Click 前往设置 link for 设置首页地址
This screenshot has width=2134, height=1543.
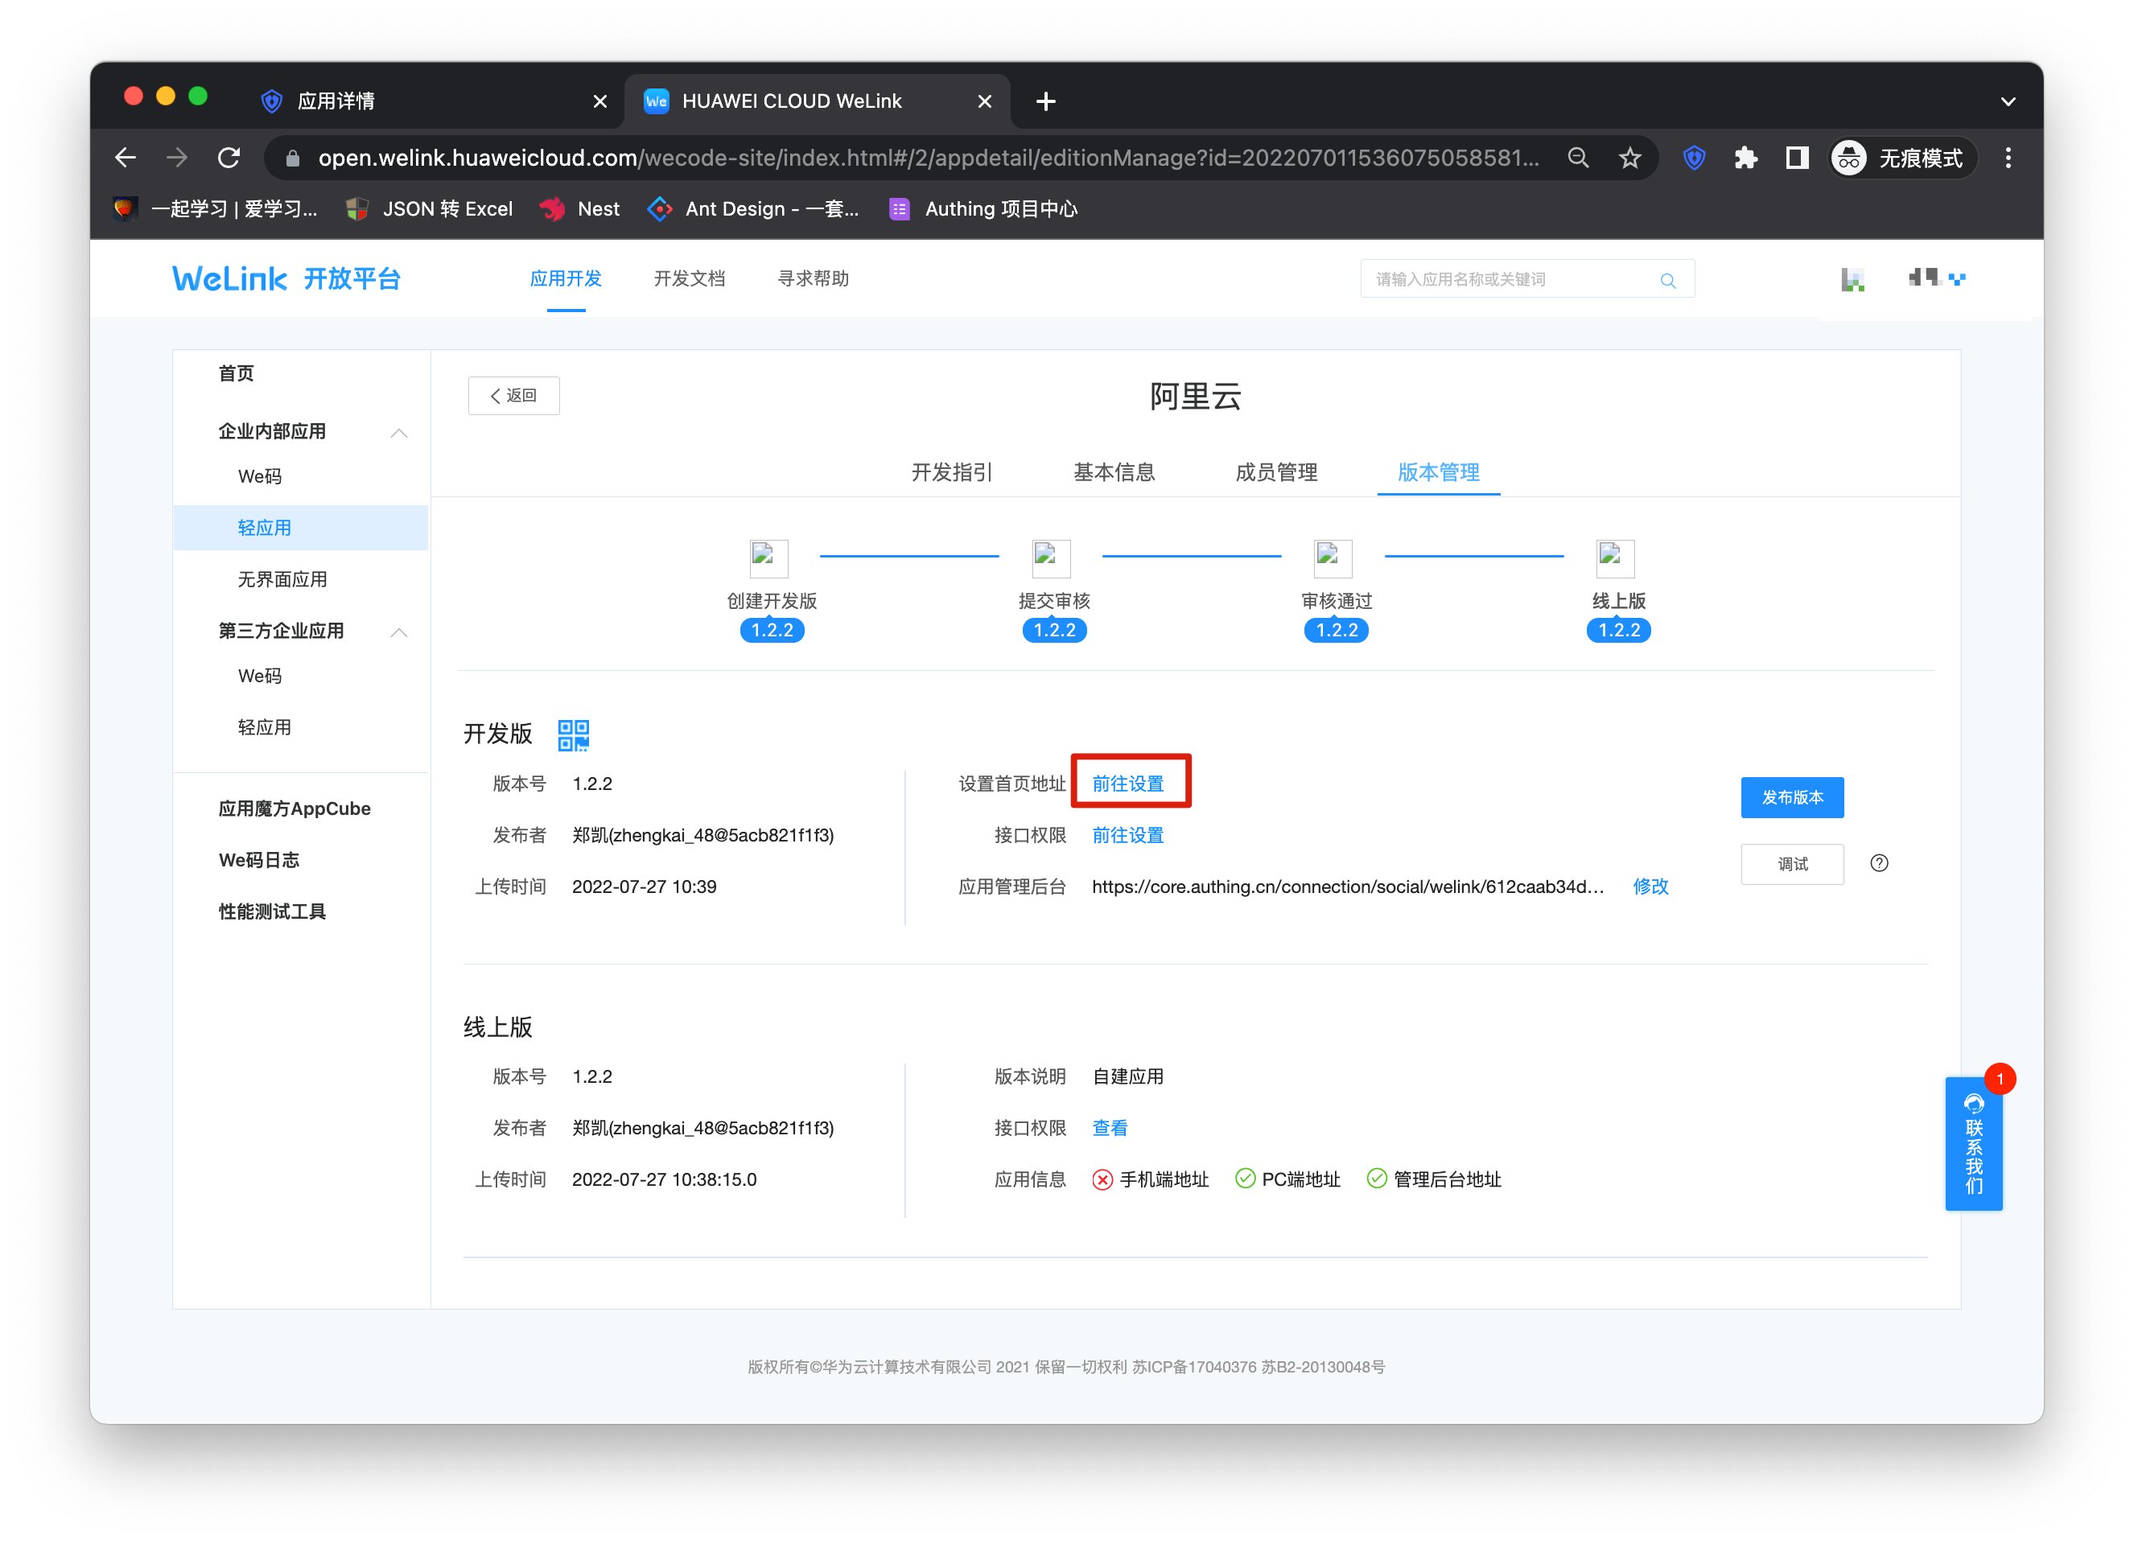1127,784
